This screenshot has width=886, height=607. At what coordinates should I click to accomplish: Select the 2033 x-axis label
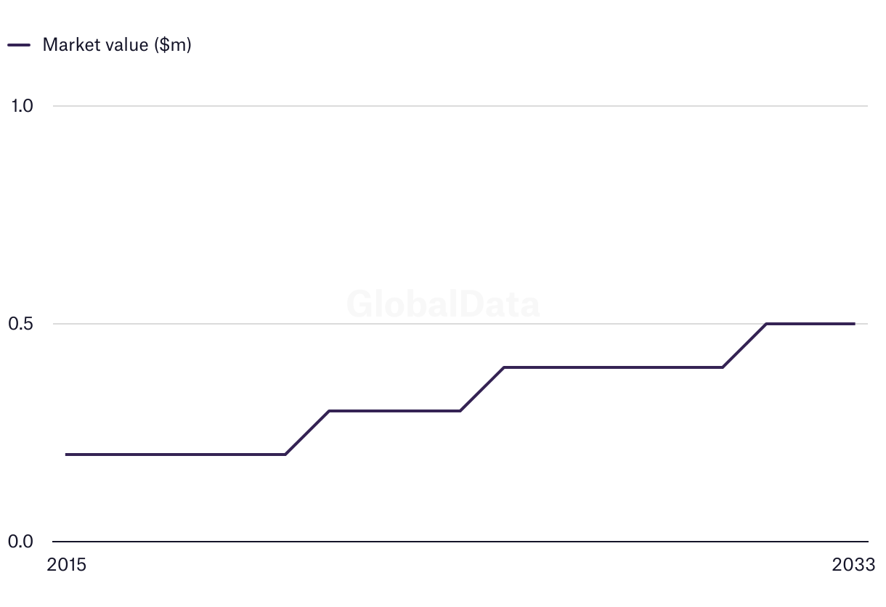pyautogui.click(x=854, y=565)
